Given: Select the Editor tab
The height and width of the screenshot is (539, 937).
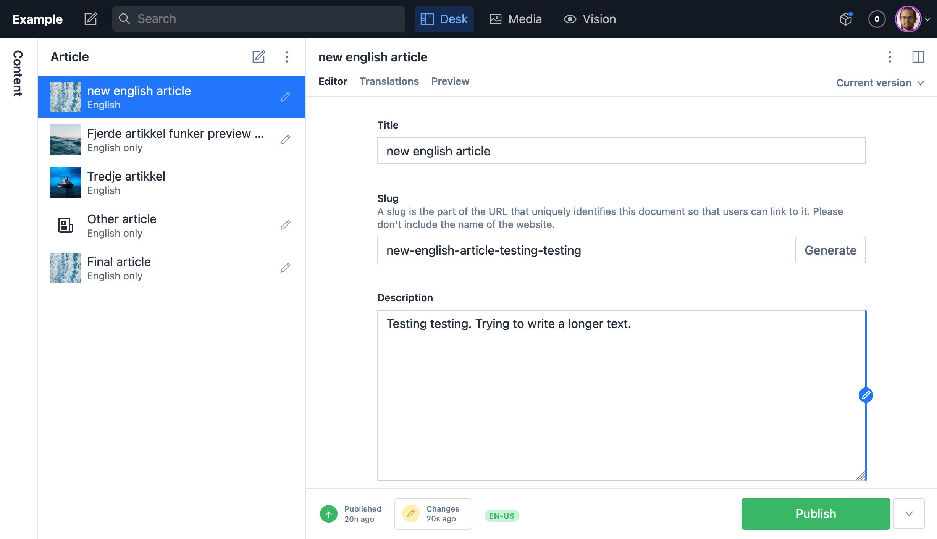Looking at the screenshot, I should pos(333,81).
